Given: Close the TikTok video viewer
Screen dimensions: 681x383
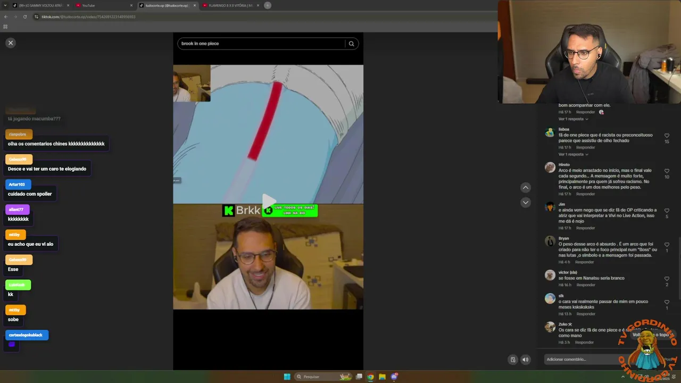Looking at the screenshot, I should coord(10,43).
